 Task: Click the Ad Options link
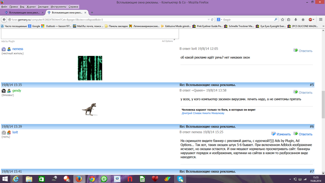(167, 41)
